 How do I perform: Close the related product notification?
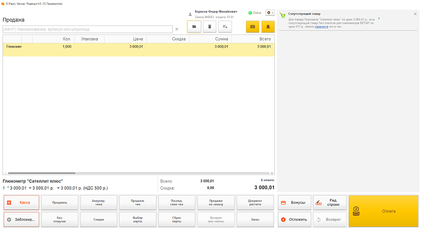[x=415, y=14]
